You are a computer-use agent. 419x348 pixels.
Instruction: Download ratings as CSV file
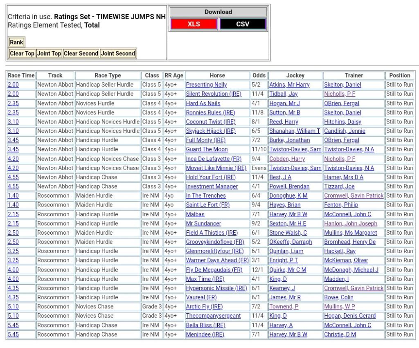click(243, 24)
